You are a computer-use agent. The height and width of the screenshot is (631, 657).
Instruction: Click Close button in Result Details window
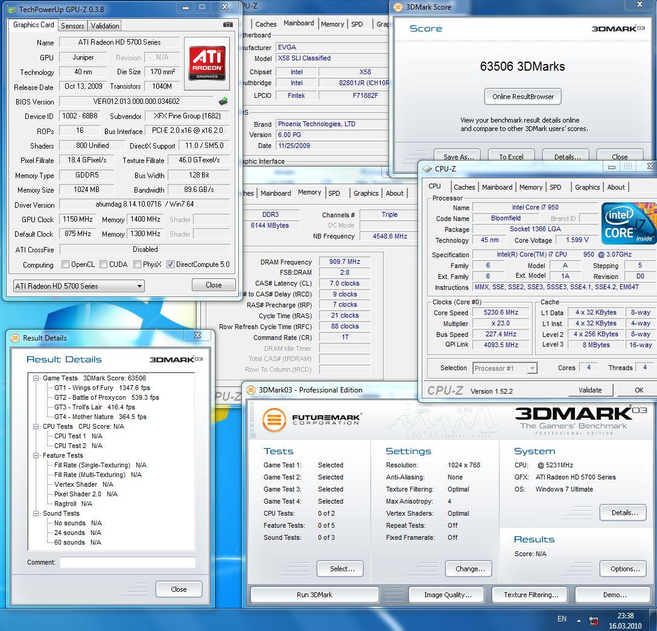[179, 589]
